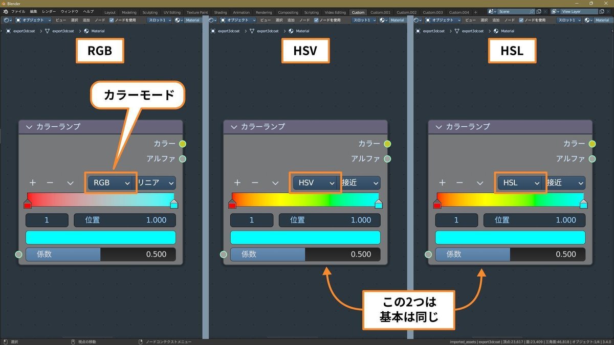Click the Scene name field

coord(513,11)
